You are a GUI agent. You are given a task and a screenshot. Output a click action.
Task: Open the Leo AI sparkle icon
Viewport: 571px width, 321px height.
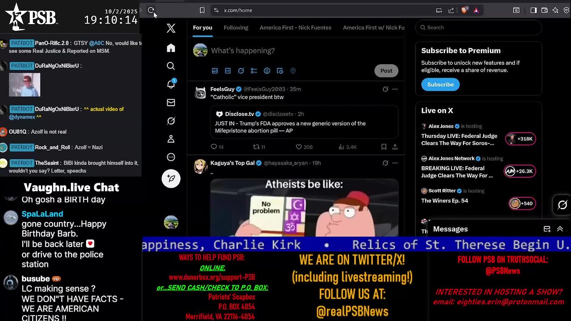[x=555, y=10]
